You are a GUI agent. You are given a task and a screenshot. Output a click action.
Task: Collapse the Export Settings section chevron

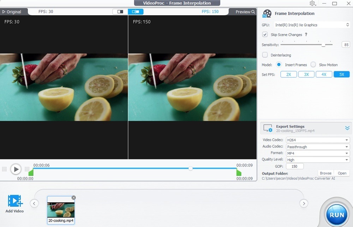[347, 128]
